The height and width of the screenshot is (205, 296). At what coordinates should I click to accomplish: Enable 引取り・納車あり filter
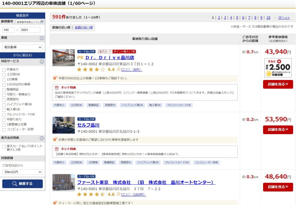pos(4,95)
